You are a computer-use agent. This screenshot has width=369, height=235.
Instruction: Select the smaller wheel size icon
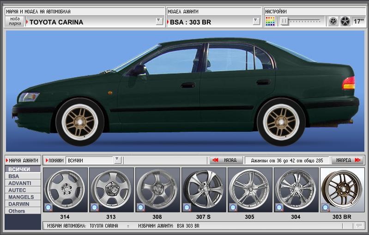[333, 21]
